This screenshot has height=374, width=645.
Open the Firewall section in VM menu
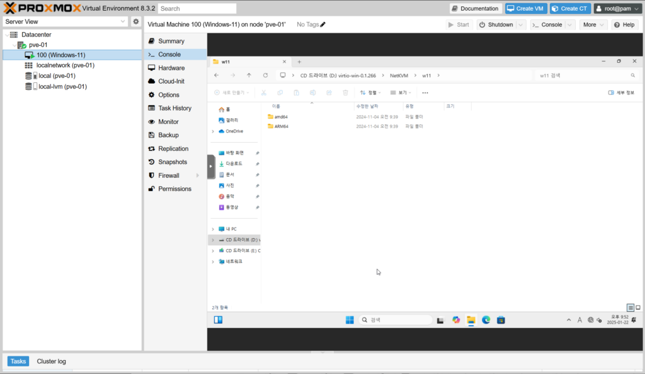pos(168,175)
